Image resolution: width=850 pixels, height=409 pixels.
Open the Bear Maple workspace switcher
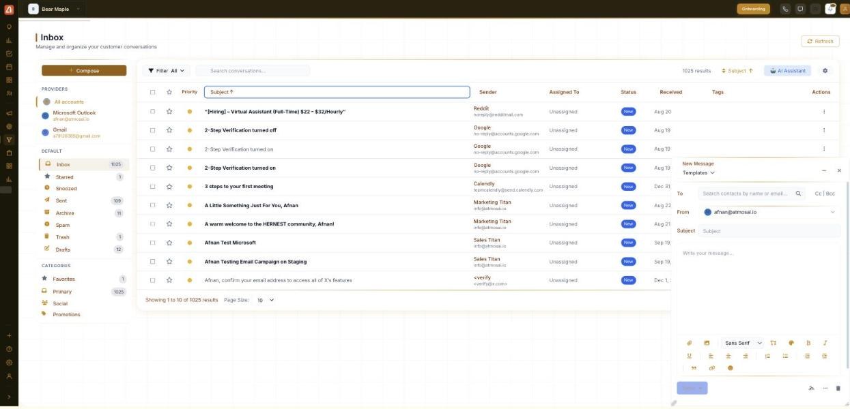(x=53, y=9)
